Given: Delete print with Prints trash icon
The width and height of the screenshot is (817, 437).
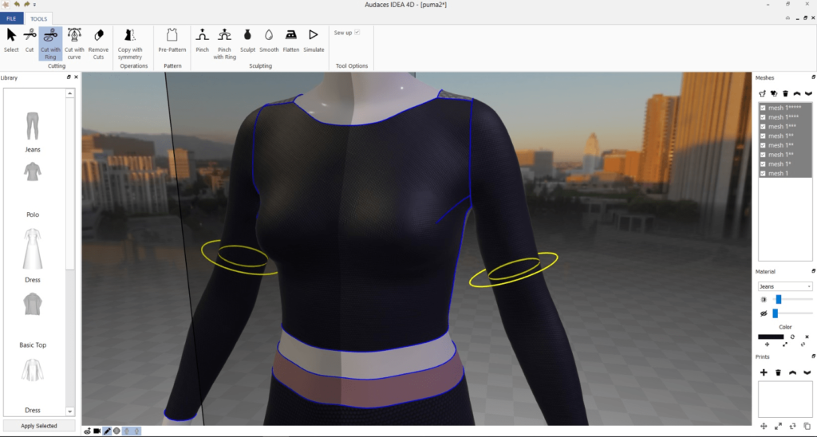Looking at the screenshot, I should click(778, 372).
